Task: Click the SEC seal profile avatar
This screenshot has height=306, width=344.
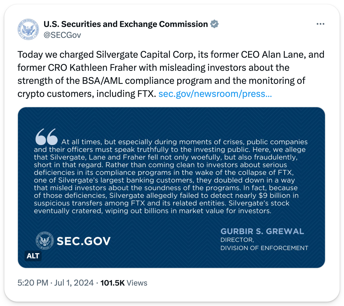Action: [28, 29]
